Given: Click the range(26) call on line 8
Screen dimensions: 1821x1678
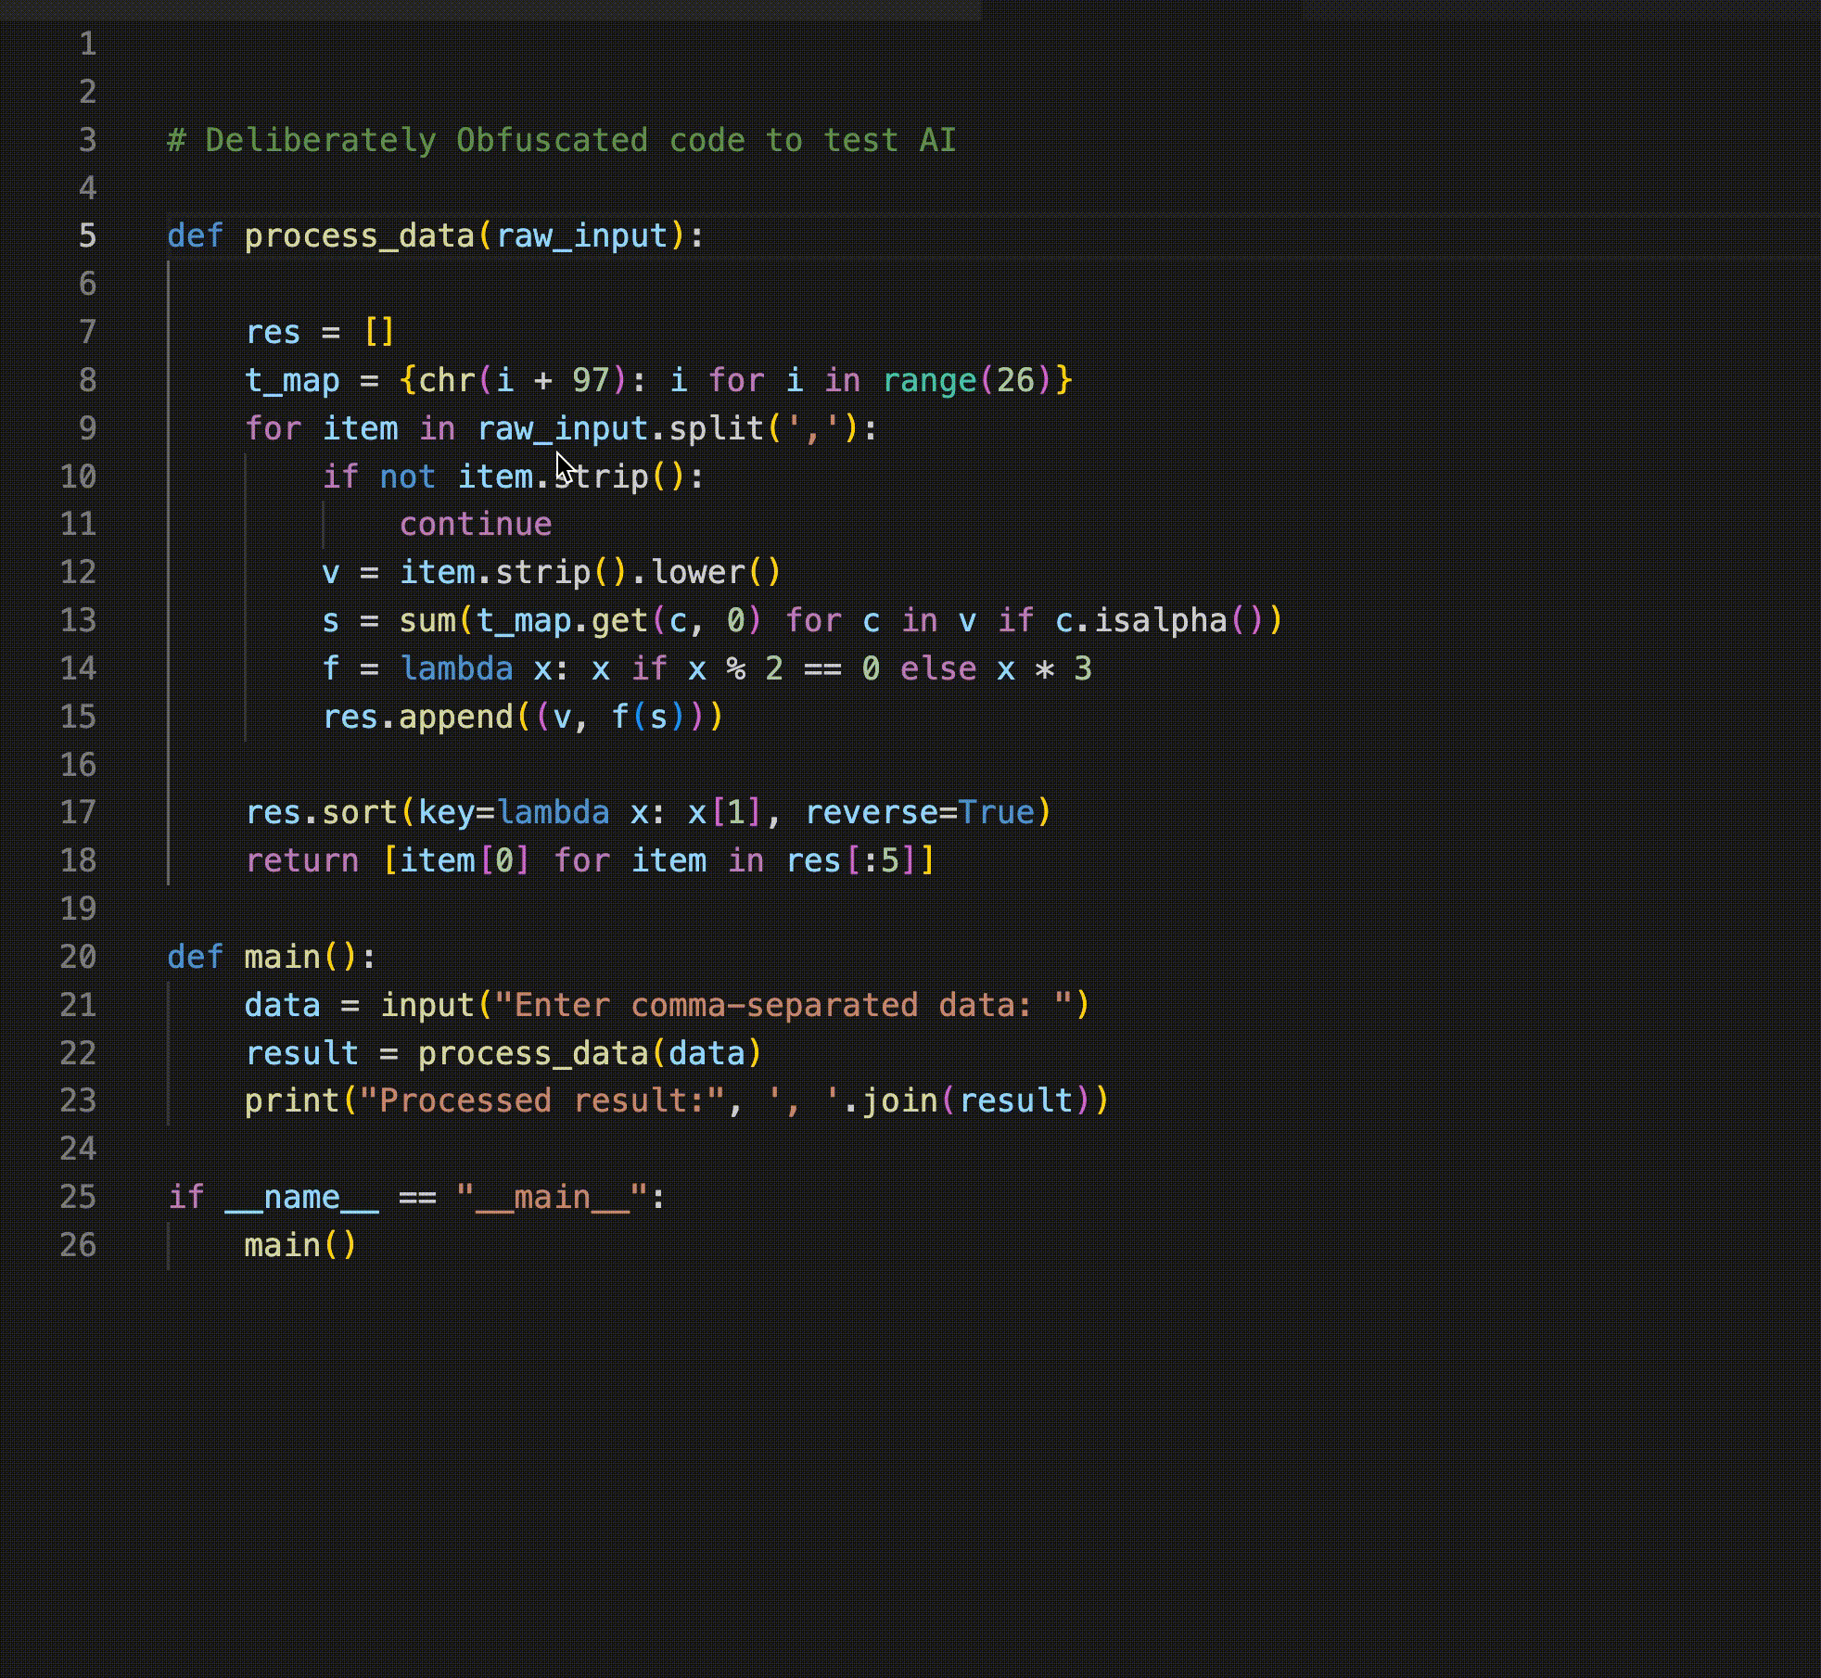Looking at the screenshot, I should point(966,380).
